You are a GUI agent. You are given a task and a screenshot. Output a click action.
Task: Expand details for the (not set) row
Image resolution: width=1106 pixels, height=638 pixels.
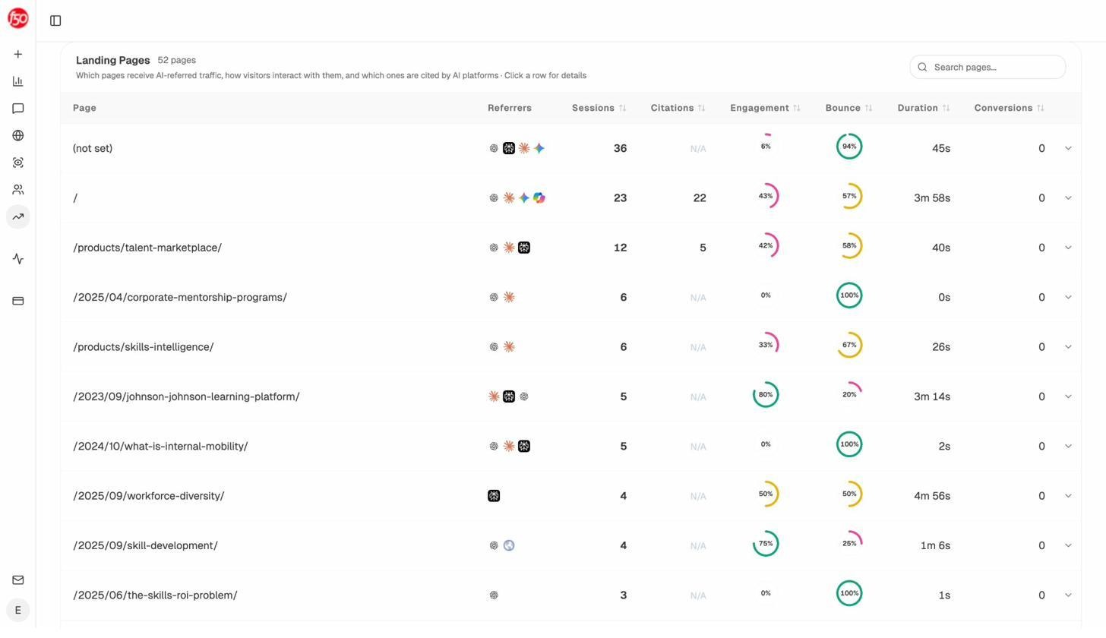[1069, 148]
